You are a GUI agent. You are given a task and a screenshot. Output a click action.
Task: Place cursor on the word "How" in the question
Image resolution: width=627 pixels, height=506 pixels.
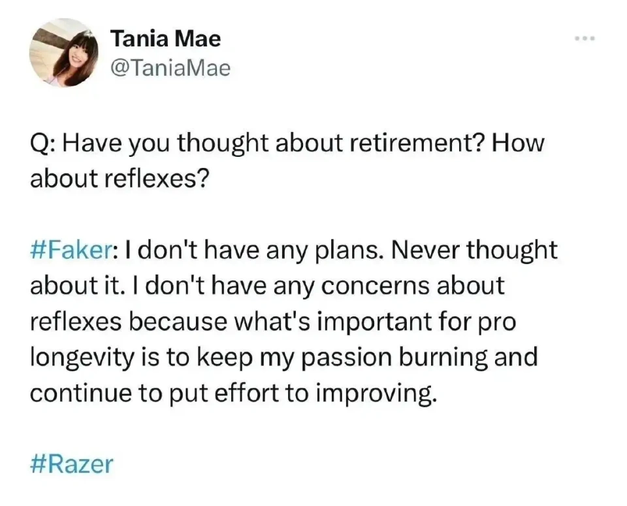[518, 143]
